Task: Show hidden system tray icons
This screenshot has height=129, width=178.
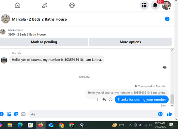Action: coord(131,125)
